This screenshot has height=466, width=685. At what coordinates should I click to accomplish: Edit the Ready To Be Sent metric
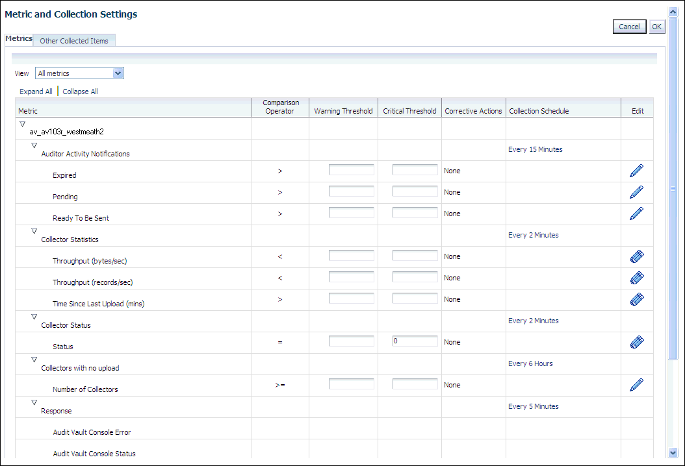(636, 214)
